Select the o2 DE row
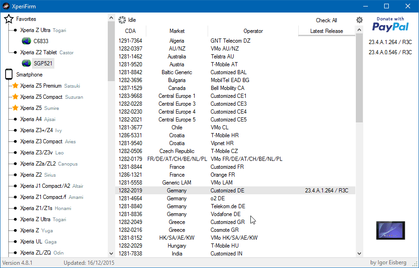 pos(235,198)
